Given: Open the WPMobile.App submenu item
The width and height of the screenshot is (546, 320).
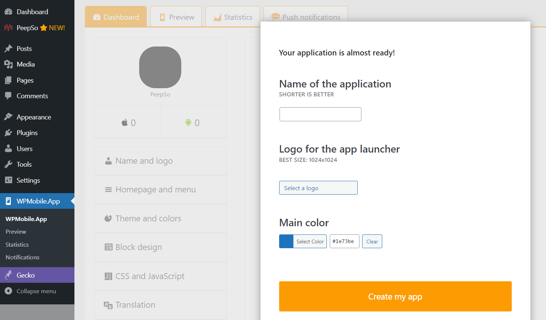Looking at the screenshot, I should [26, 219].
